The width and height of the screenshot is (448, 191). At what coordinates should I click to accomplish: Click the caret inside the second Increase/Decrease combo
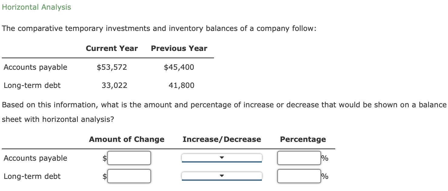pyautogui.click(x=222, y=175)
